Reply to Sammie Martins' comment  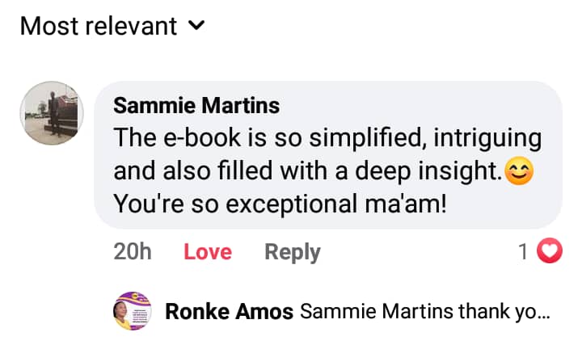[293, 252]
